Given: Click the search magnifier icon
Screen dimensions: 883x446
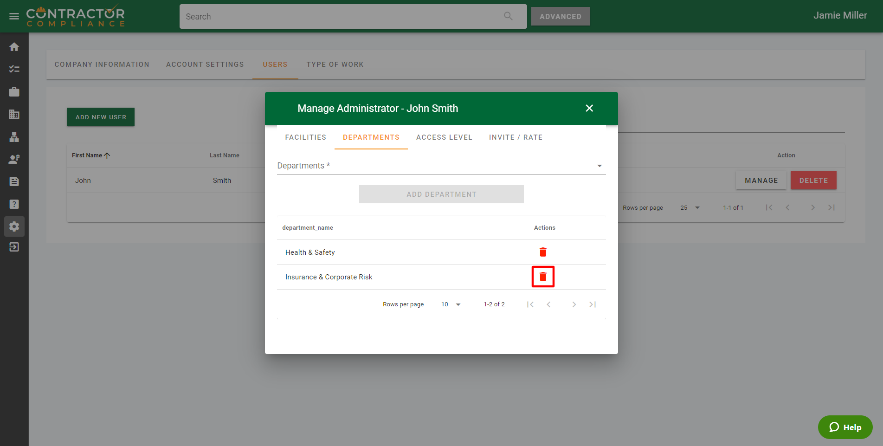Looking at the screenshot, I should point(508,16).
